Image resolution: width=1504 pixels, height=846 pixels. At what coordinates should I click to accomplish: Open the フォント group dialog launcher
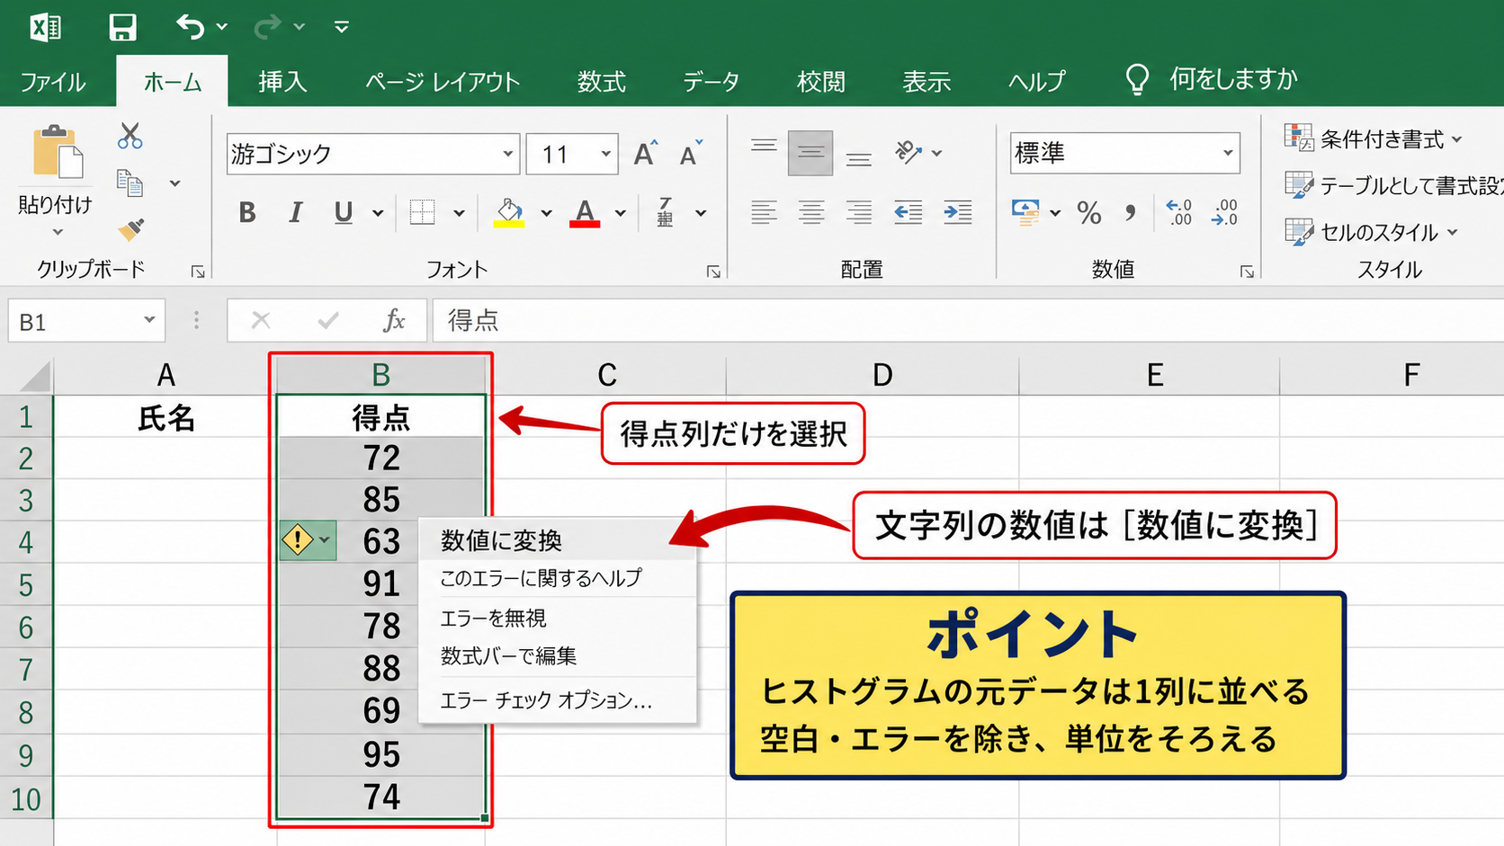point(713,272)
